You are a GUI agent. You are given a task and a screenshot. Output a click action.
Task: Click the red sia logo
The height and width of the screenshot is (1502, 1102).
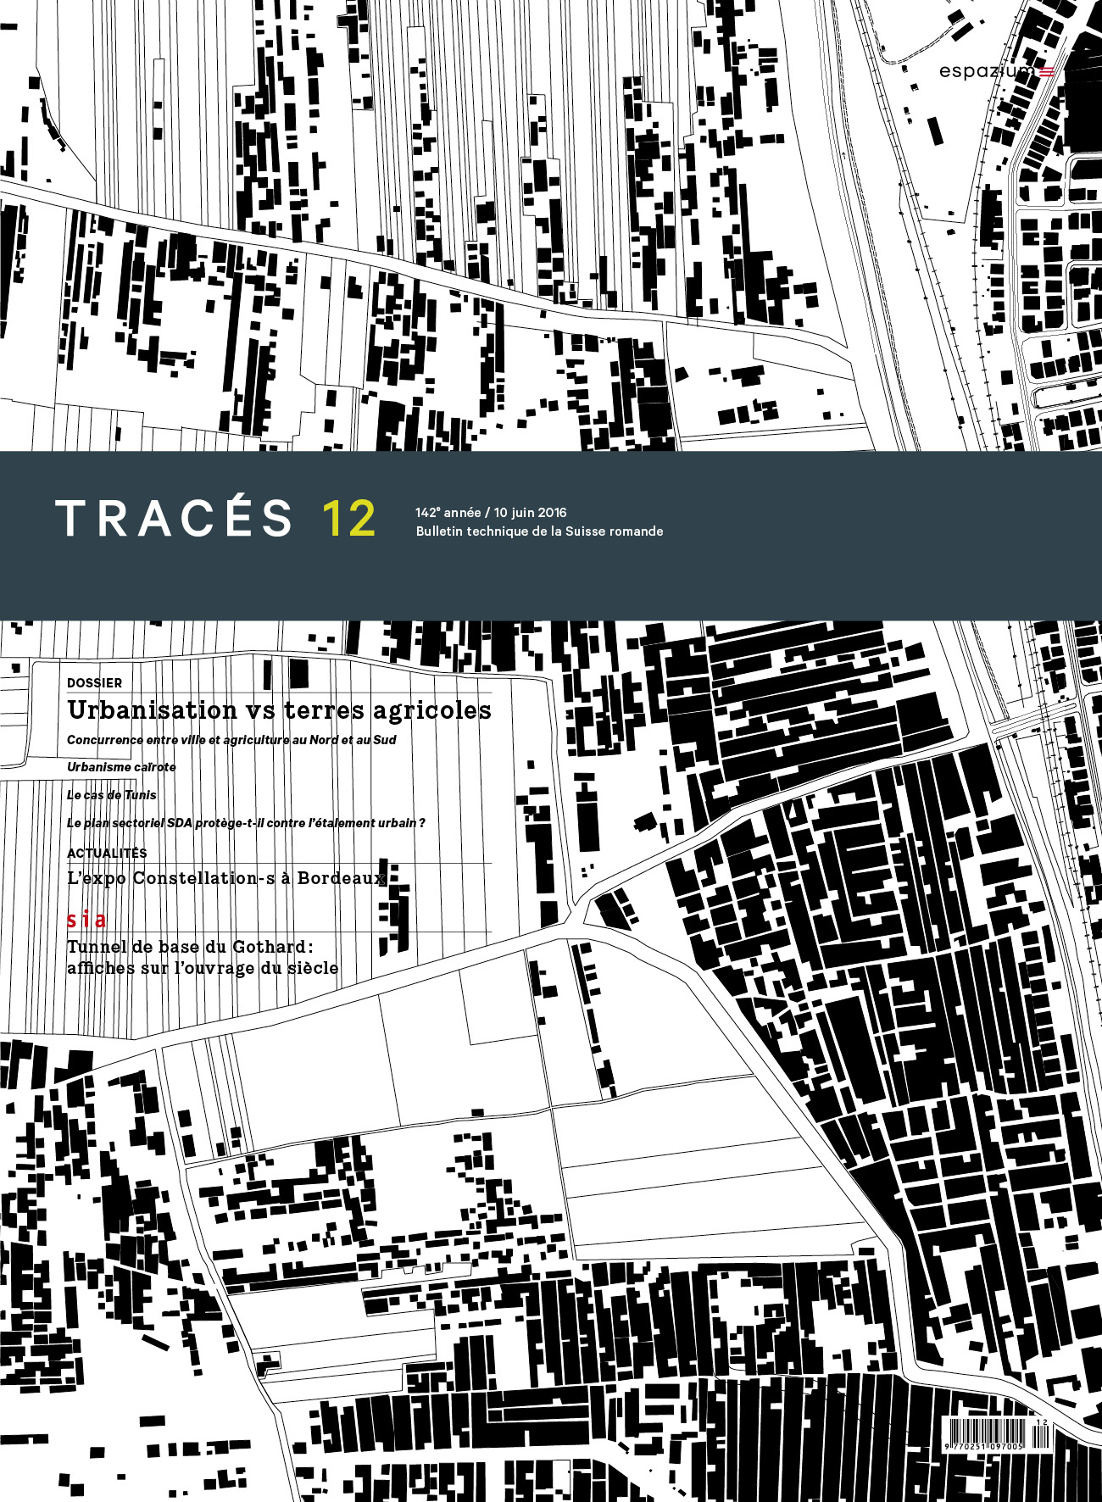(86, 920)
